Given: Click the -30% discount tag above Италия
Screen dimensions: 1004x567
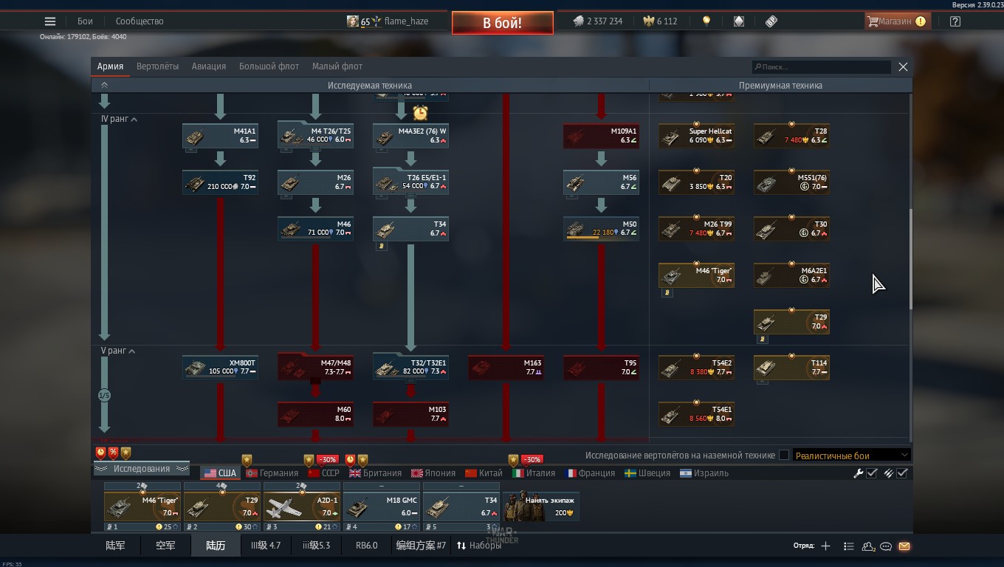Looking at the screenshot, I should coord(532,459).
